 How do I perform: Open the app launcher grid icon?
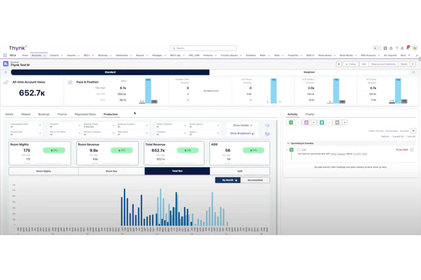pyautogui.click(x=5, y=55)
